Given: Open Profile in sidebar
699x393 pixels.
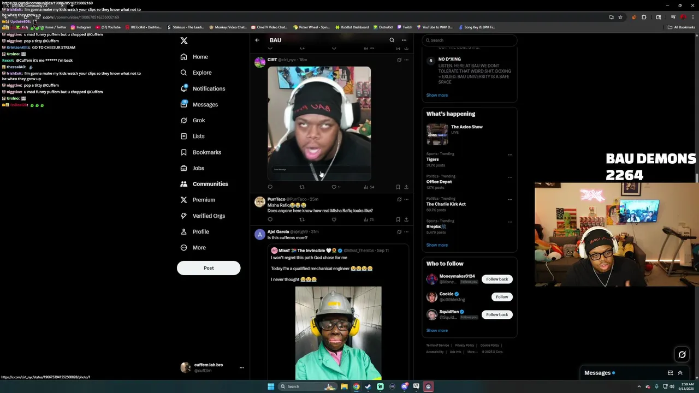Looking at the screenshot, I should pyautogui.click(x=195, y=231).
